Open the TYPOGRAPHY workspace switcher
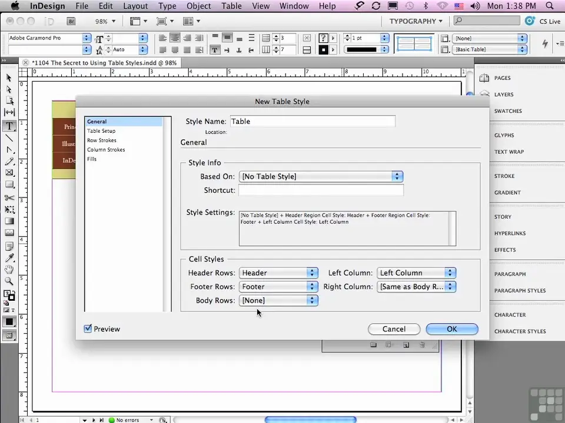Viewport: 565px width, 423px height. [x=416, y=21]
